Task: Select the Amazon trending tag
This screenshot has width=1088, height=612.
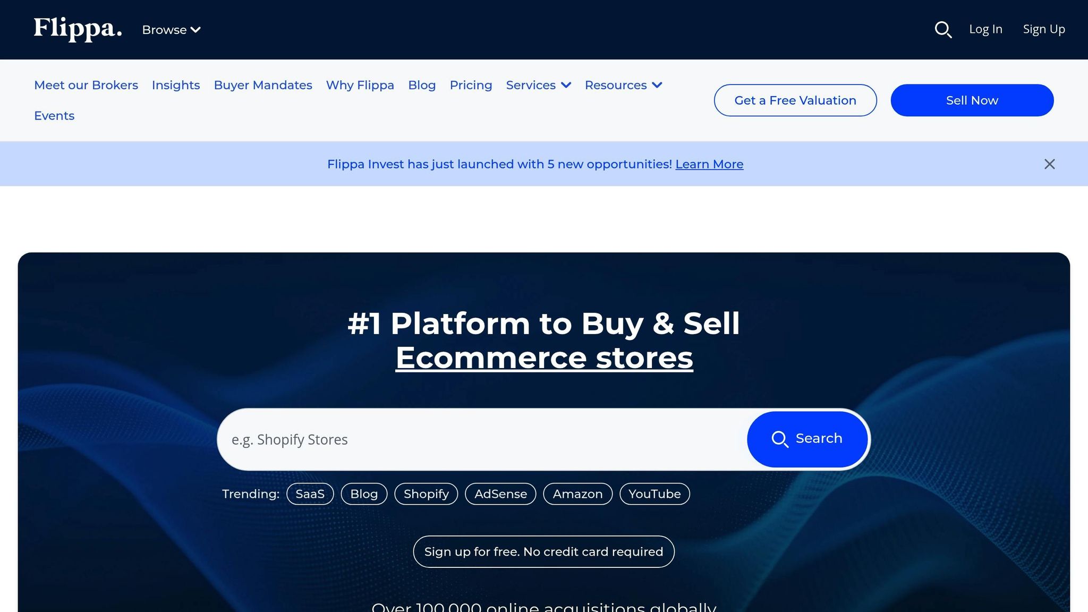Action: [x=577, y=494]
